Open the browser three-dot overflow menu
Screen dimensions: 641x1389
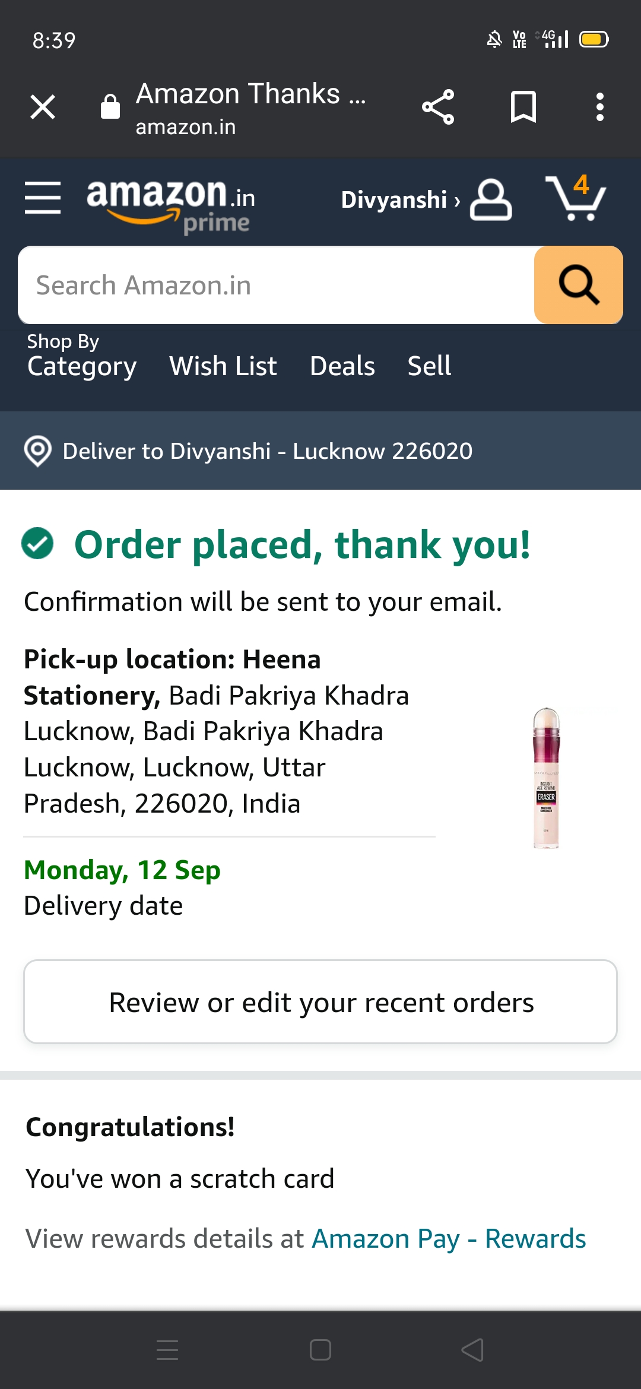pos(600,107)
